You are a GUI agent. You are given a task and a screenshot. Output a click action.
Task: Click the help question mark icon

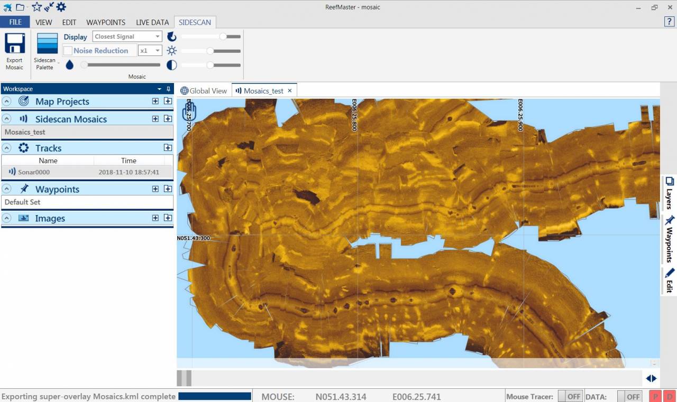click(669, 22)
